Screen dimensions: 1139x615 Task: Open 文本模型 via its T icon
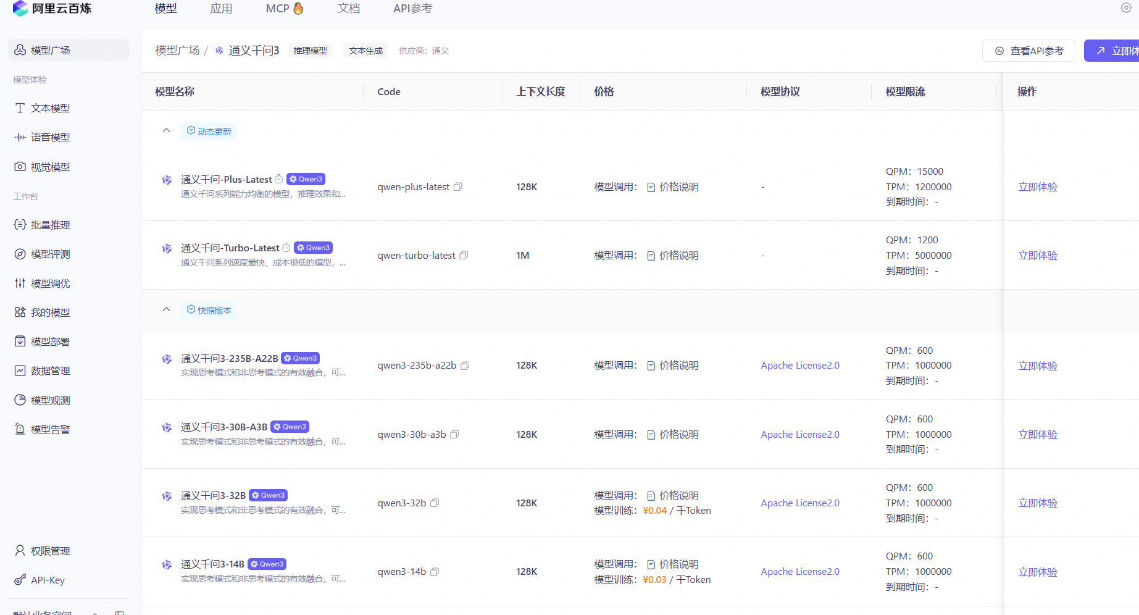coord(20,108)
